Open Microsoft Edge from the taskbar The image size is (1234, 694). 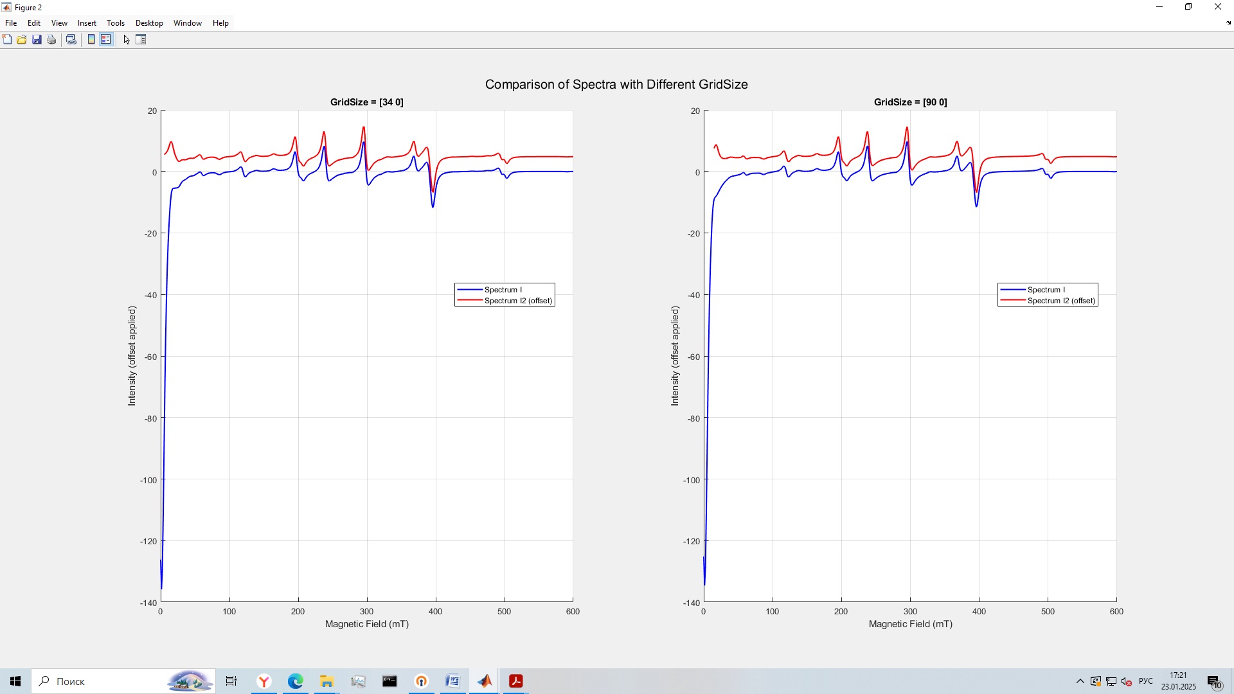click(296, 681)
